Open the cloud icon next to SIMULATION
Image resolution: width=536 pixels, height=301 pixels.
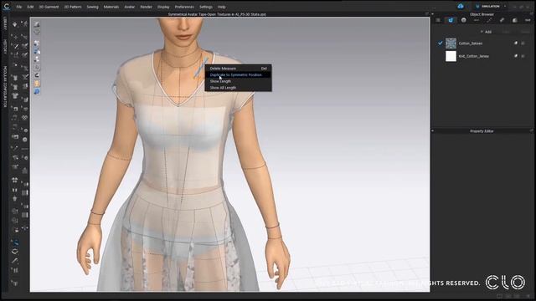461,7
